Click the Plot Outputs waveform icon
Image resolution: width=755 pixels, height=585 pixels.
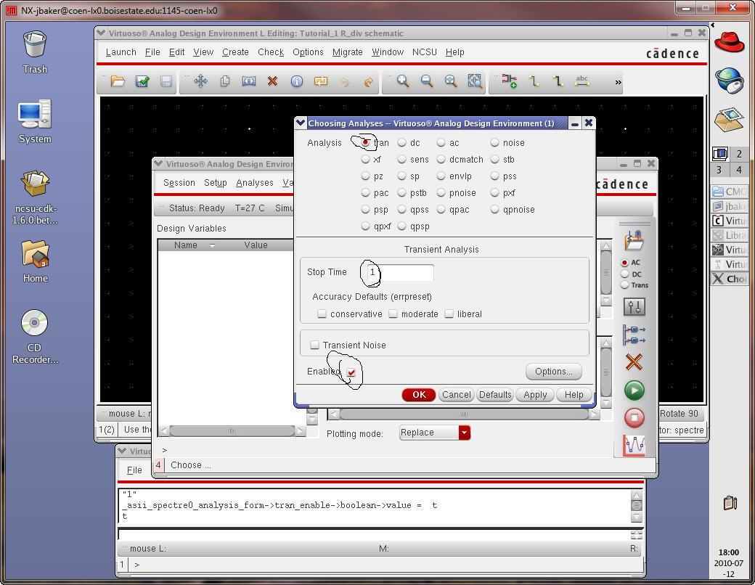(x=634, y=445)
